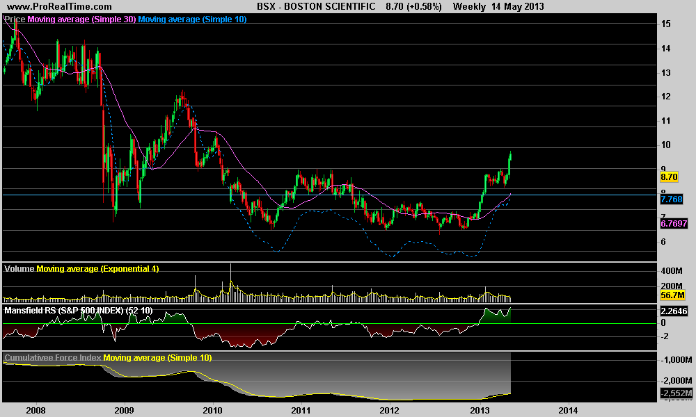
Task: Select the Weekly timeframe label
Action: pyautogui.click(x=468, y=6)
